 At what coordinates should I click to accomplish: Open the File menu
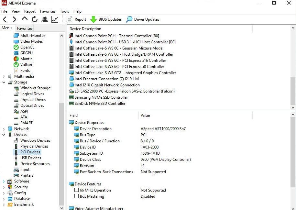point(4,11)
